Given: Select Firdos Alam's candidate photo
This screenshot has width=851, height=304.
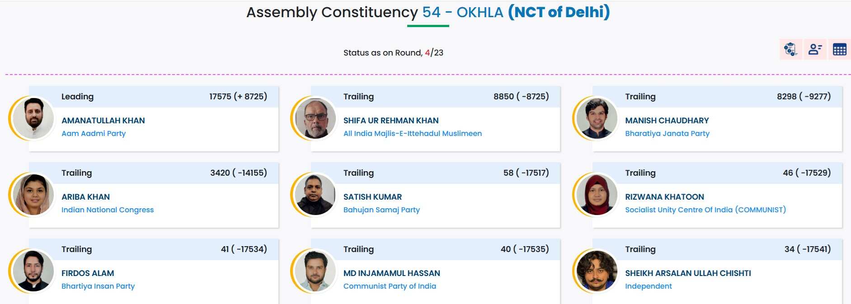Looking at the screenshot, I should tap(33, 271).
